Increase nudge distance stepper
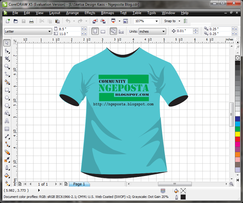 coord(196,30)
